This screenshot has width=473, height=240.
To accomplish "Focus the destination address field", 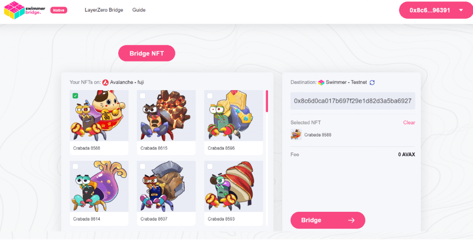I will pos(352,101).
